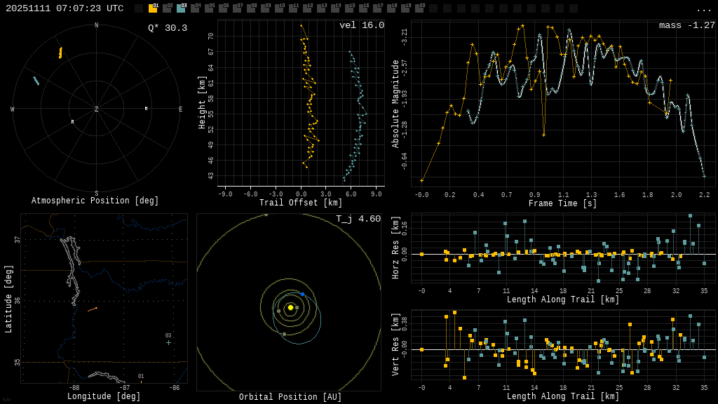Click station 03 cross marker on map

click(x=168, y=343)
